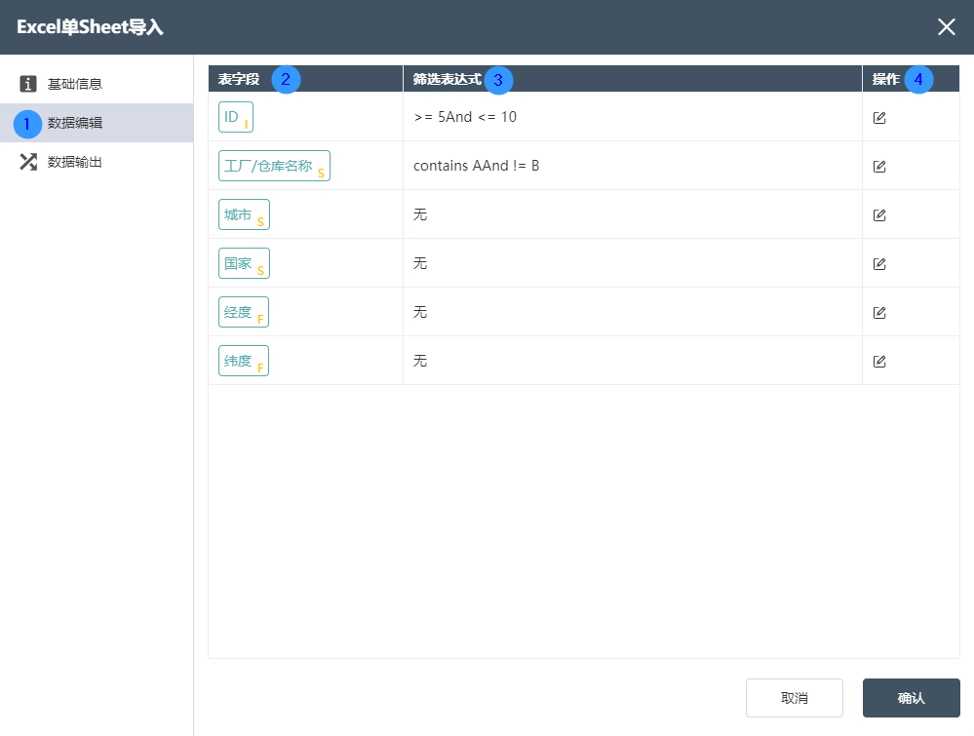Click the 确认 button
The image size is (974, 736).
(x=912, y=697)
